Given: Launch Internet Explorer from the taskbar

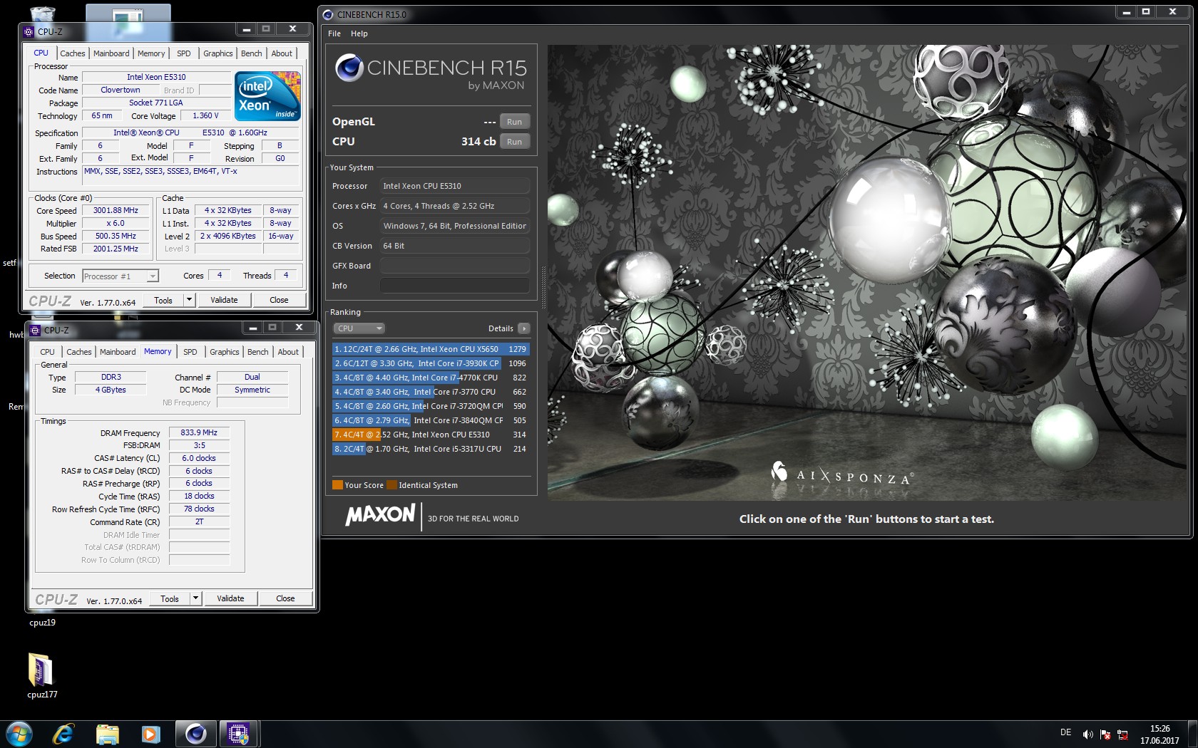Looking at the screenshot, I should click(63, 734).
